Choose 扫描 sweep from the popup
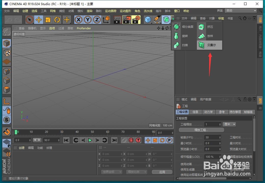This screenshot has height=183, width=265. point(184,45)
